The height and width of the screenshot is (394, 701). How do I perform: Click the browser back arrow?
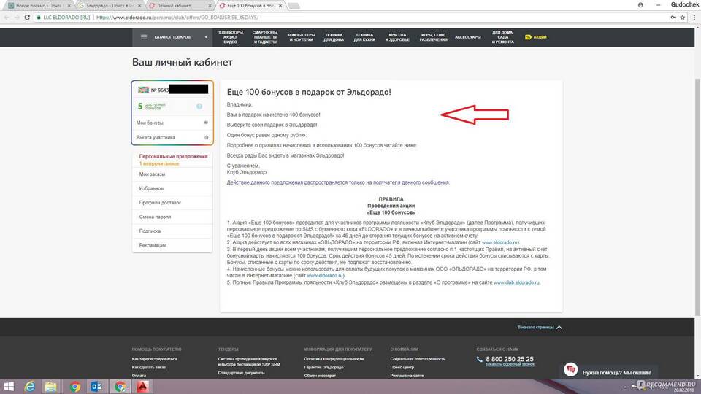click(x=8, y=17)
